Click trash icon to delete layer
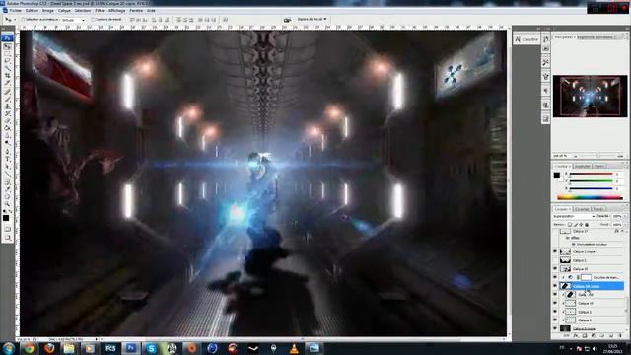 tap(619, 335)
